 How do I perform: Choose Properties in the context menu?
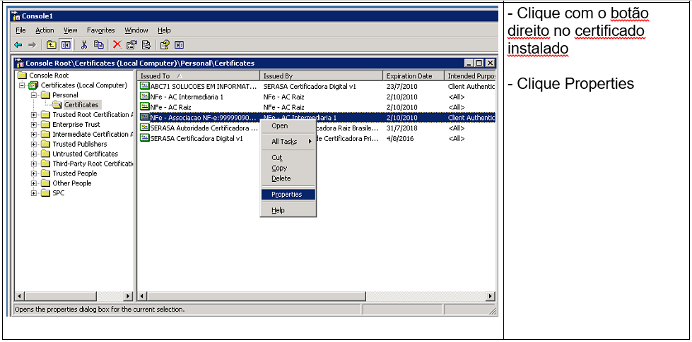click(288, 195)
